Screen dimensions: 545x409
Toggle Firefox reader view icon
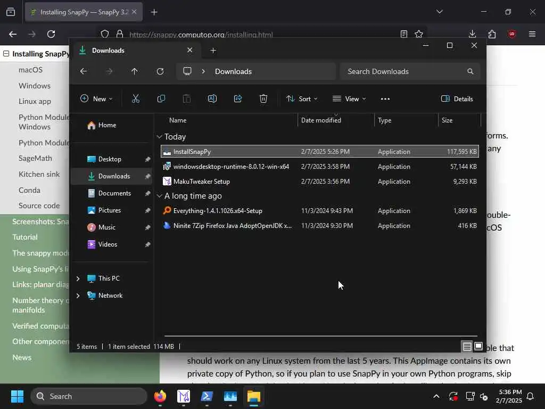click(x=403, y=34)
